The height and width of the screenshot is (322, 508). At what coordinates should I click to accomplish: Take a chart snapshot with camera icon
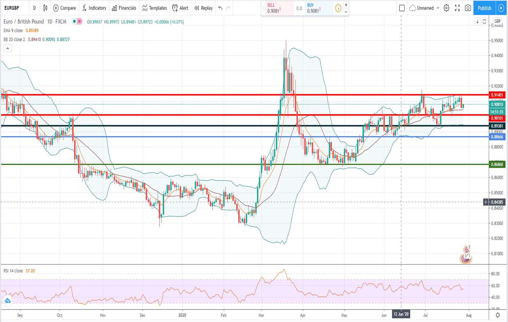pos(468,8)
